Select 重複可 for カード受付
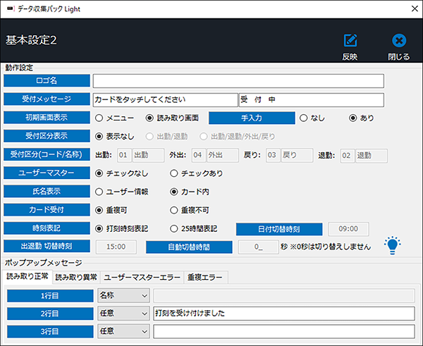The width and height of the screenshot is (423, 346). pyautogui.click(x=99, y=210)
